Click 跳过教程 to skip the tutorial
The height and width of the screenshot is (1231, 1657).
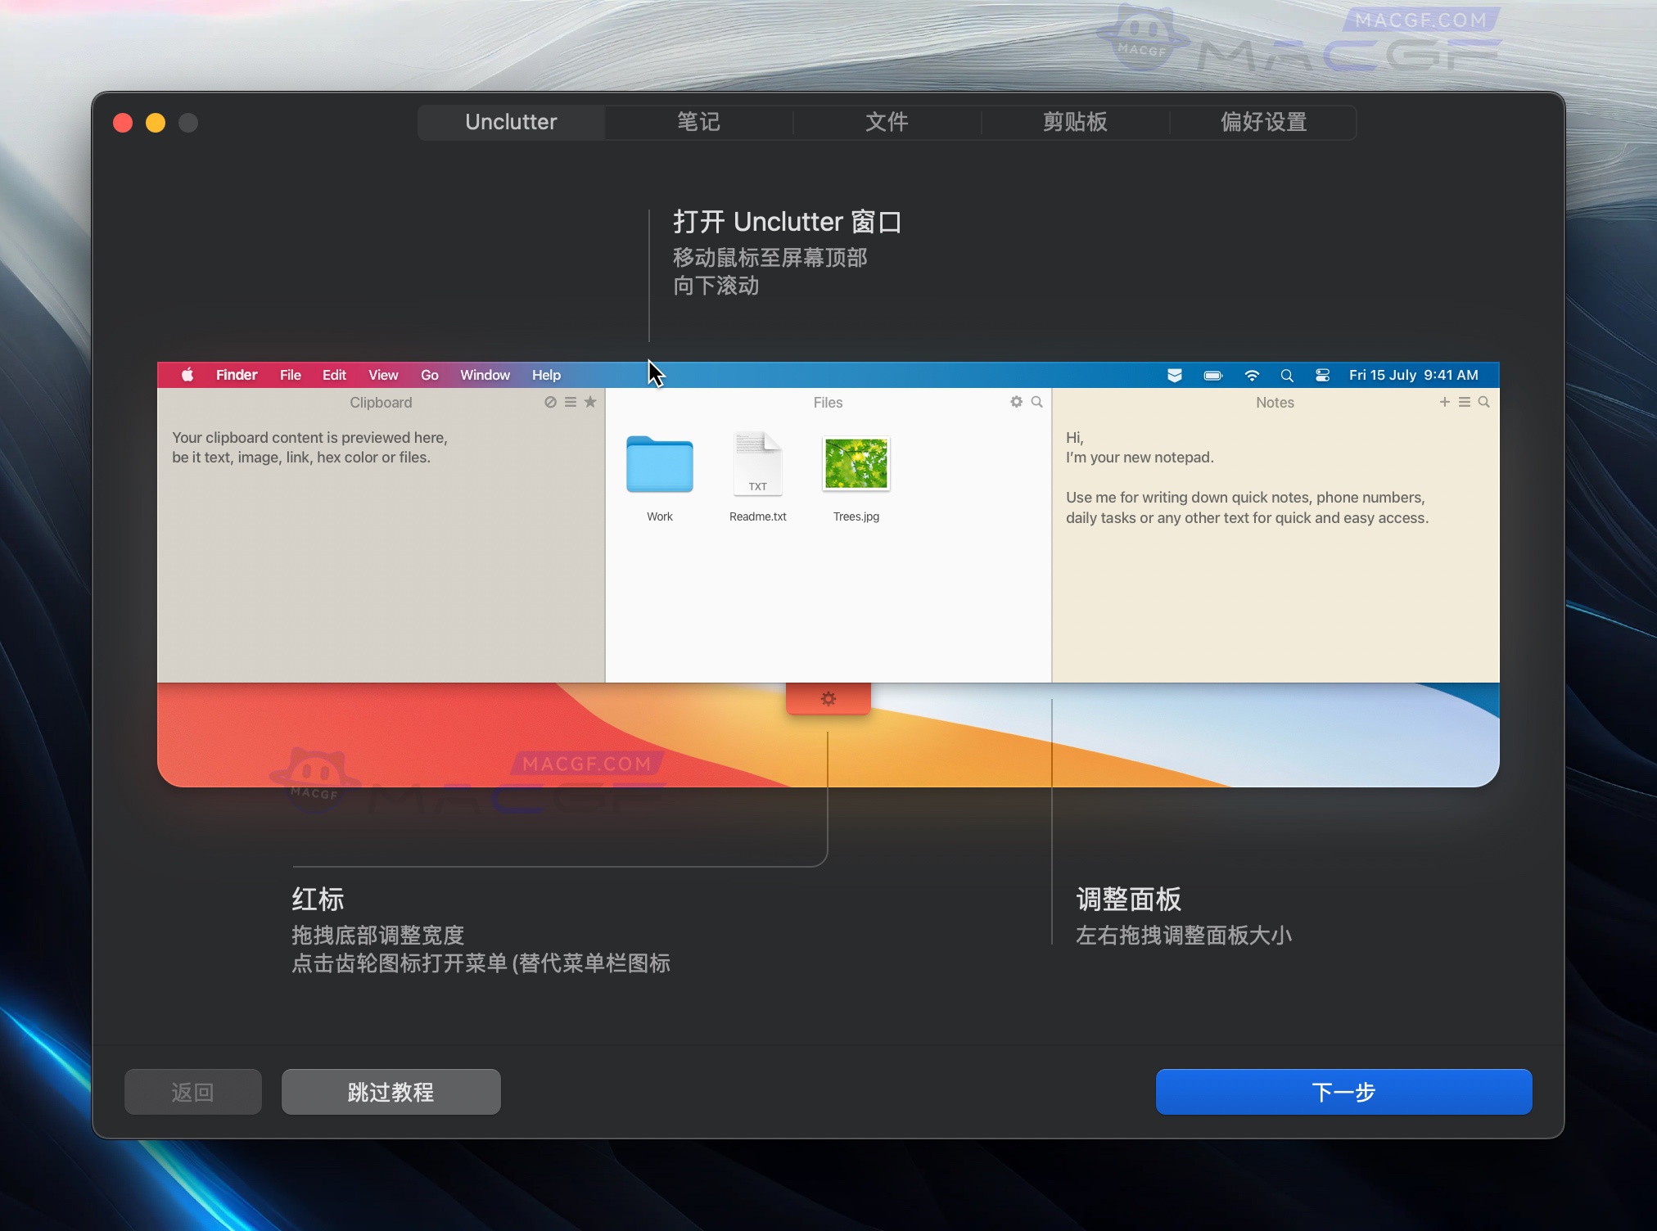[x=391, y=1092]
